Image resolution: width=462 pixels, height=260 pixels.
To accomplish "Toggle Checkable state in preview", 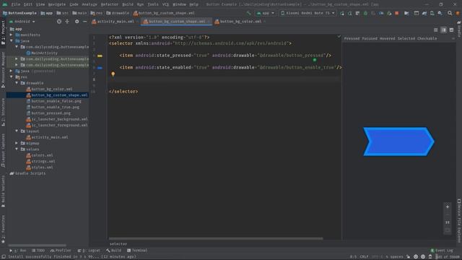I will pyautogui.click(x=427, y=38).
